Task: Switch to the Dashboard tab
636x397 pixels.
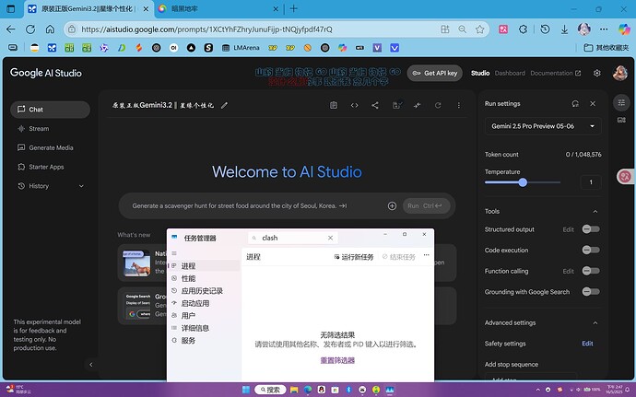Action: [x=510, y=73]
